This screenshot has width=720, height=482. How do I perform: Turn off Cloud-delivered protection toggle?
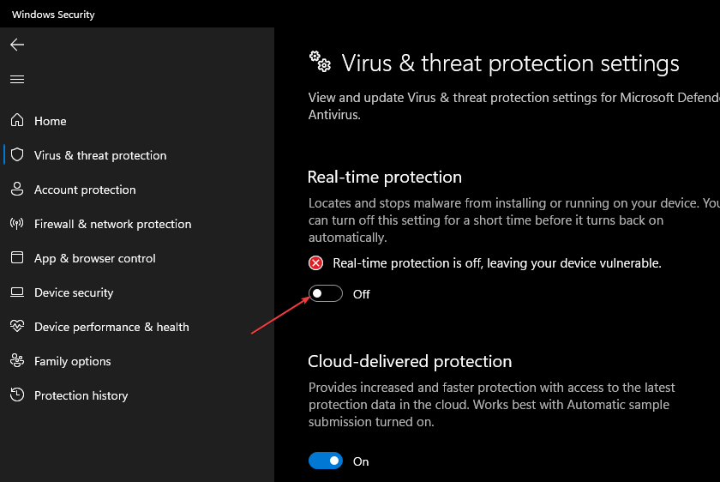pos(326,461)
